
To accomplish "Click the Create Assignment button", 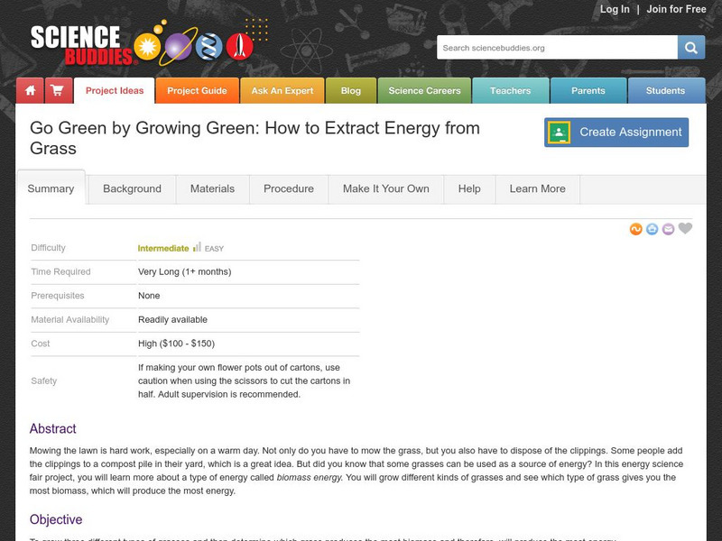I will click(616, 133).
